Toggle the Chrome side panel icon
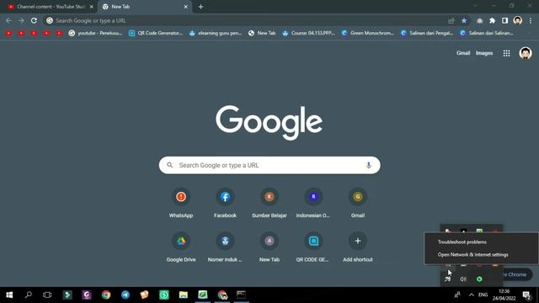539x303 pixels. click(504, 20)
